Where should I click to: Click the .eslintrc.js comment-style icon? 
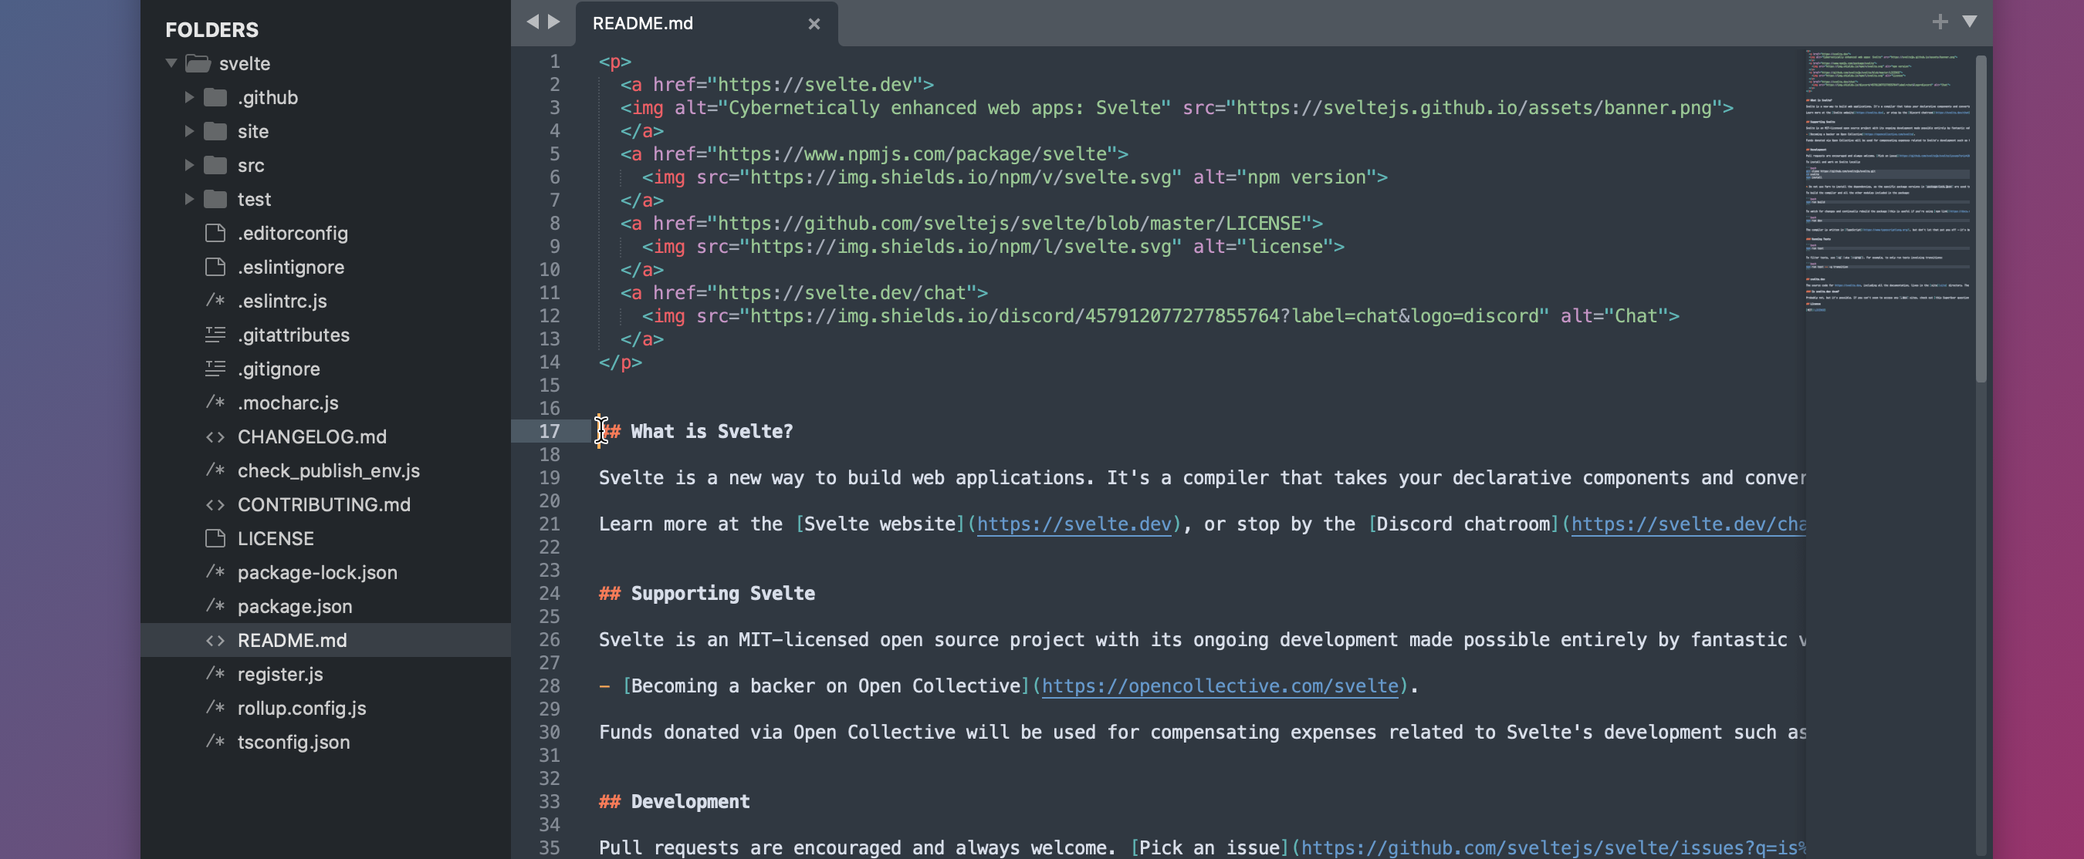pos(215,301)
